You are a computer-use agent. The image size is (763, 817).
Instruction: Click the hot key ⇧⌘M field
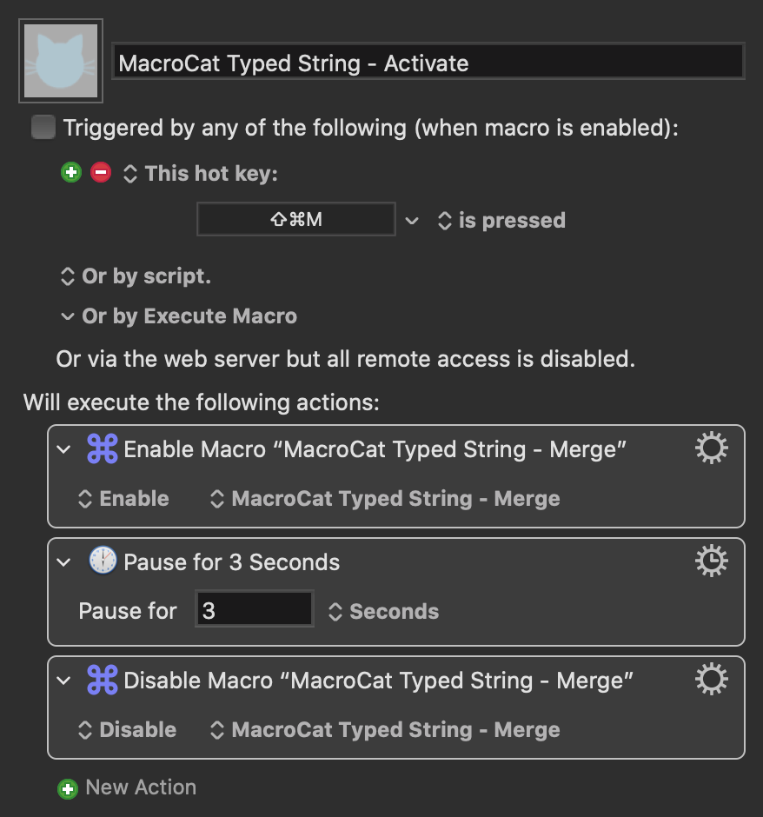click(295, 219)
